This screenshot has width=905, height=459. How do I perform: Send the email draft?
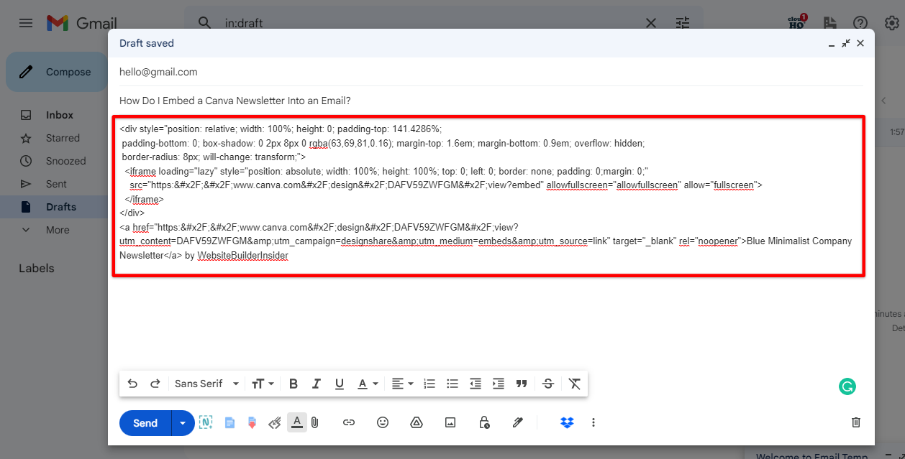[x=144, y=423]
